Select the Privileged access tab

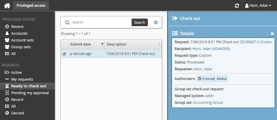point(31,6)
